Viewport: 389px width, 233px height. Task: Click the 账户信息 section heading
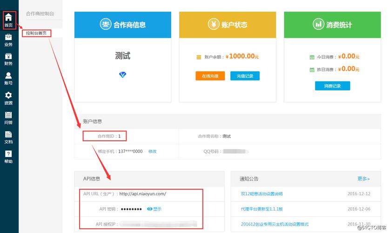coord(92,121)
